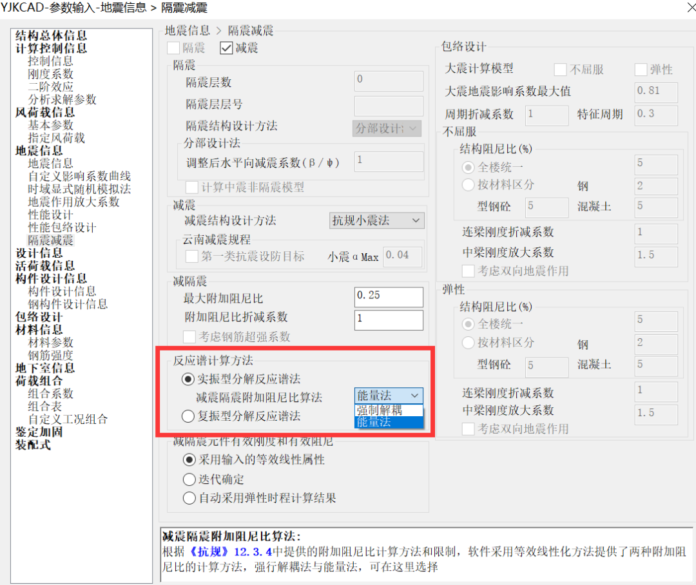
Task: Select 性能设计 tree item
Action: 51,215
